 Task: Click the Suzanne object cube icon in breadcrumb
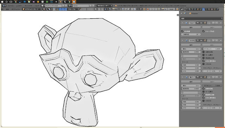[x=190, y=13]
